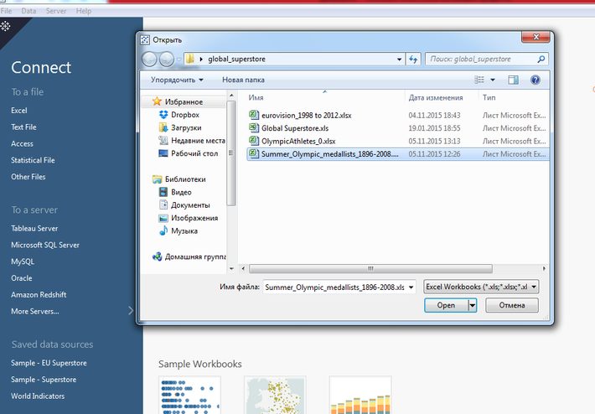Open World Indicators data source
The width and height of the screenshot is (595, 414).
coord(38,396)
